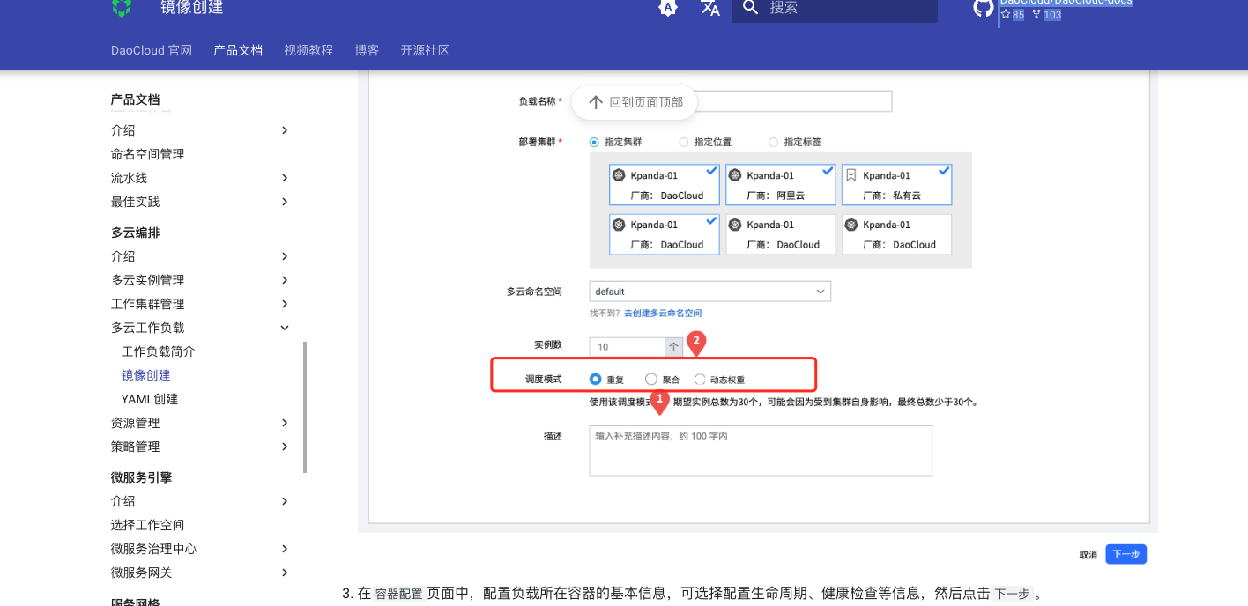Open the 视频教程 tab

(x=308, y=50)
